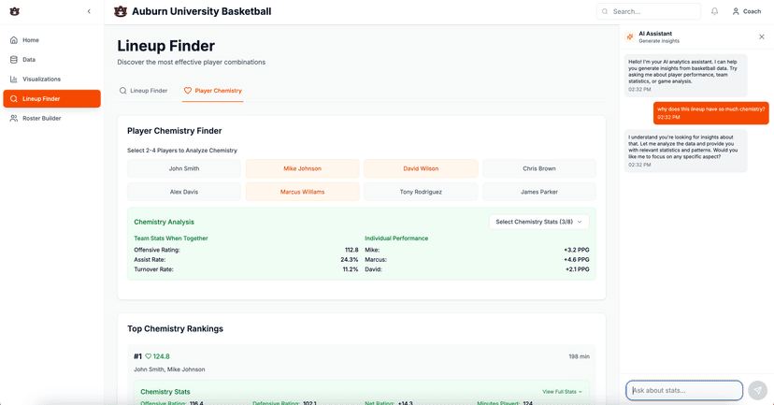
Task: Click the heart icon on Player Chemistry tab
Action: point(188,91)
